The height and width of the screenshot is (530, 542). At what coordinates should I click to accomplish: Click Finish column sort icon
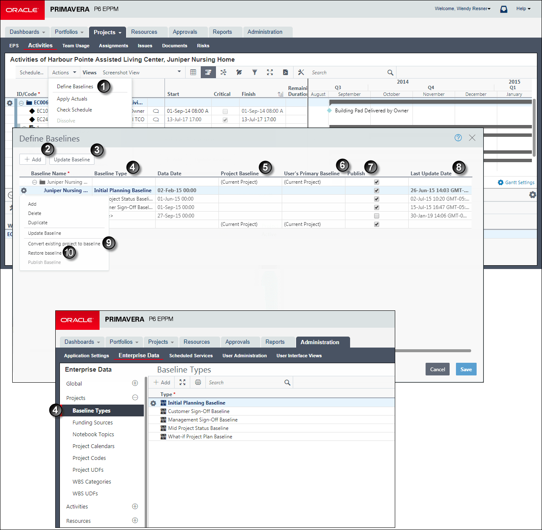click(280, 94)
